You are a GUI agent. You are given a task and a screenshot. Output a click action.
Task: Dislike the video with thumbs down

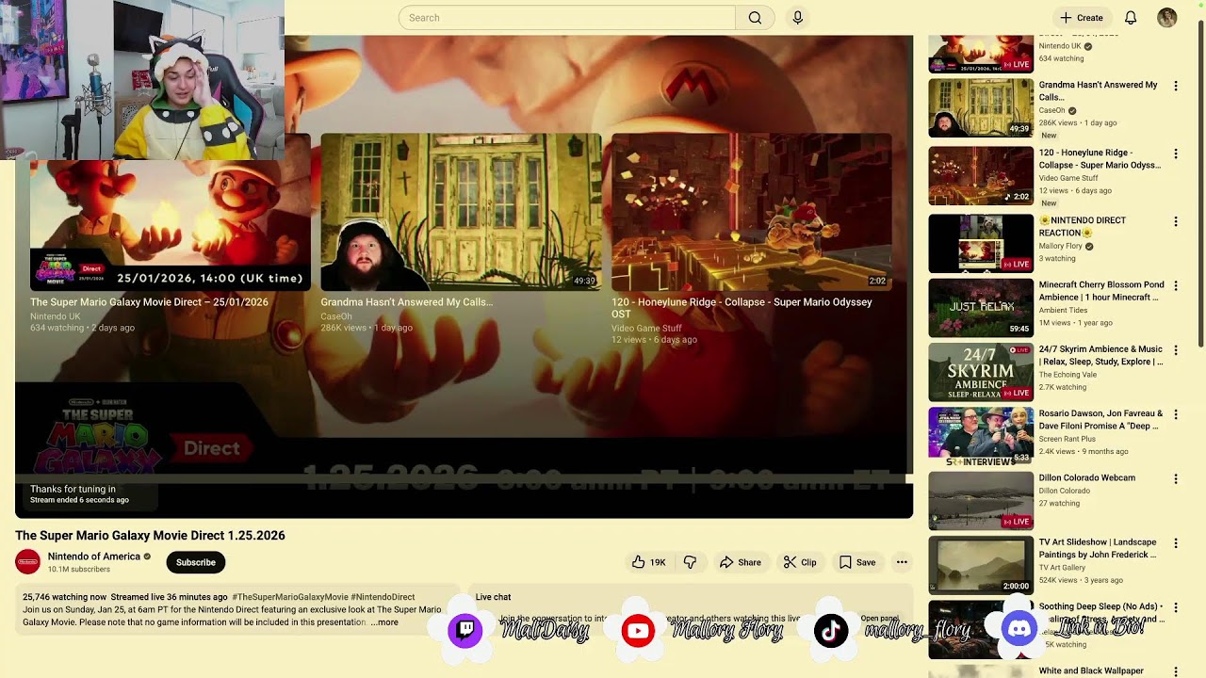coord(691,562)
